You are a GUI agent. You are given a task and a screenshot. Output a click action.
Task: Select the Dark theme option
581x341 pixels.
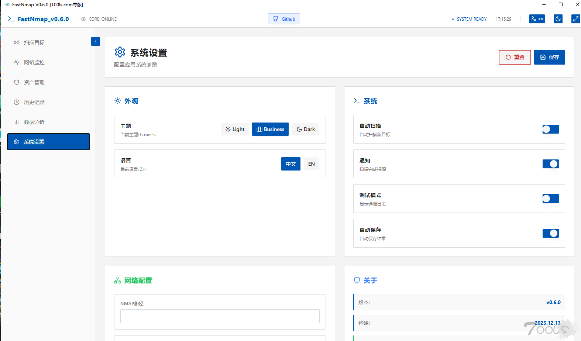pyautogui.click(x=306, y=129)
